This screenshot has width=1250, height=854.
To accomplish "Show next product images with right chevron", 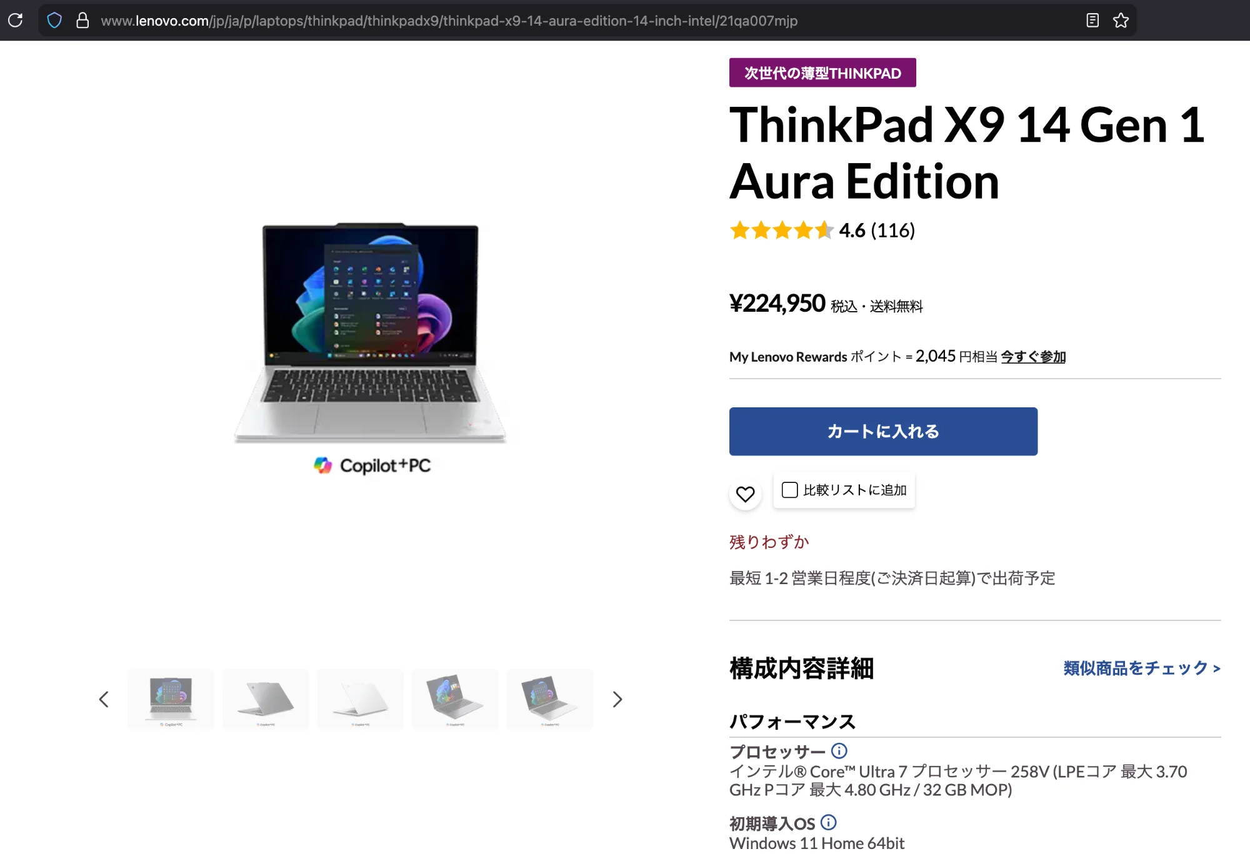I will click(x=617, y=699).
